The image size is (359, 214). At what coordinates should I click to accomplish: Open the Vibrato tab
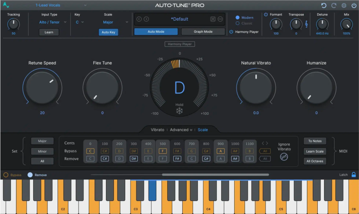coord(158,130)
